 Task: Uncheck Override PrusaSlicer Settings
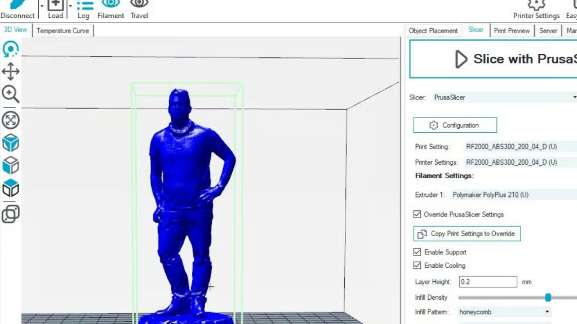pyautogui.click(x=417, y=214)
